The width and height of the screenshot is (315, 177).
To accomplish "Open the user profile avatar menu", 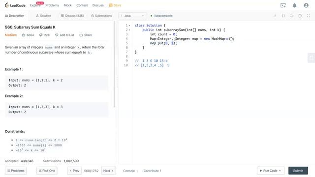I will 306,5.
